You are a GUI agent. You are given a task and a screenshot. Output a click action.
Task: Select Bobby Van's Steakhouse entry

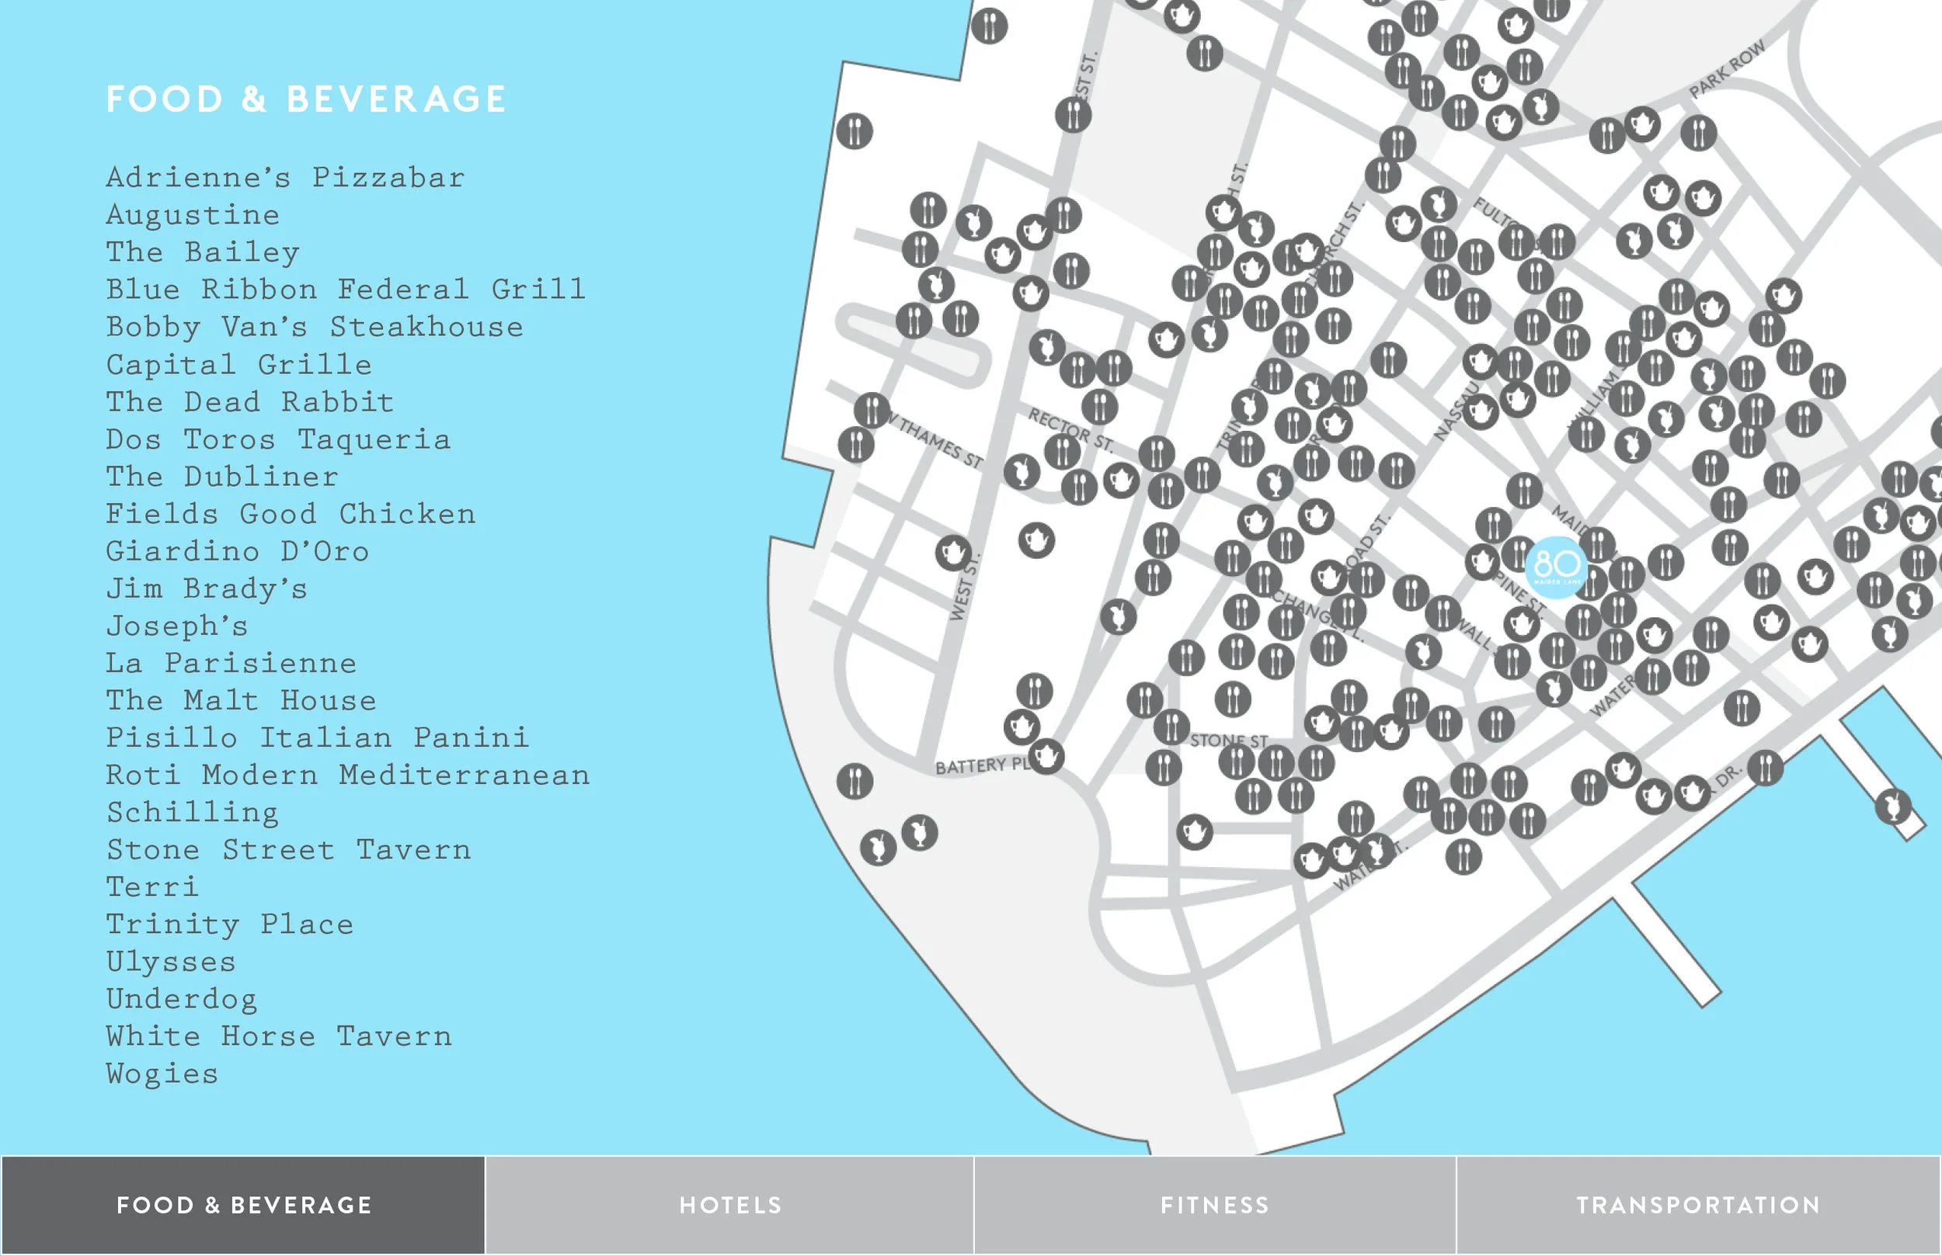[315, 327]
